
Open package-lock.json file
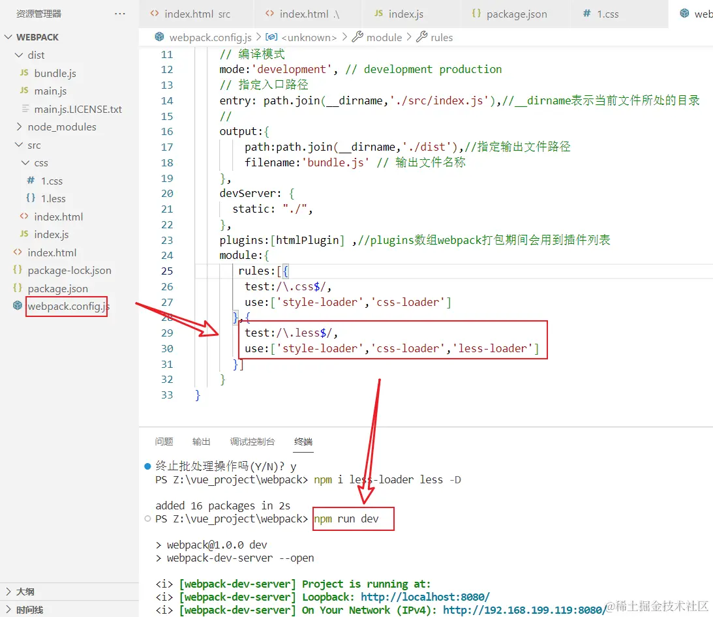[69, 271]
